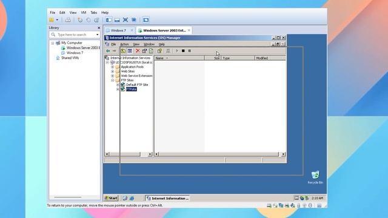The image size is (388, 218).
Task: Open the IIS Manager Window menu
Action: click(149, 44)
